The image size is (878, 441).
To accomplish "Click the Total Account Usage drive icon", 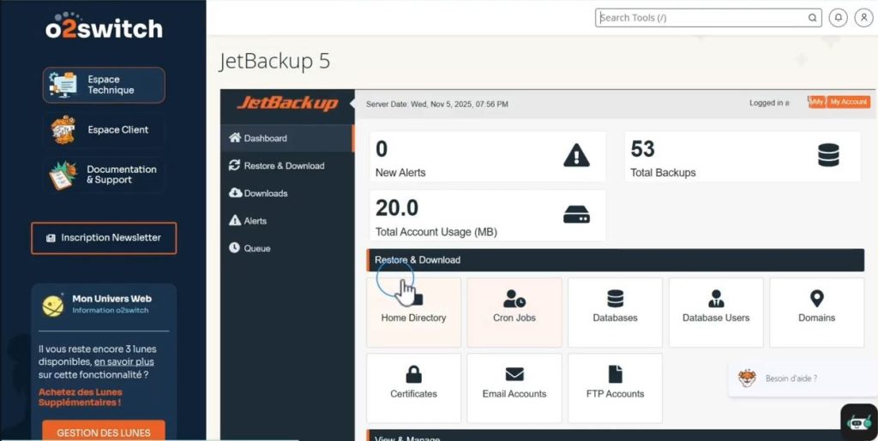I will [576, 215].
